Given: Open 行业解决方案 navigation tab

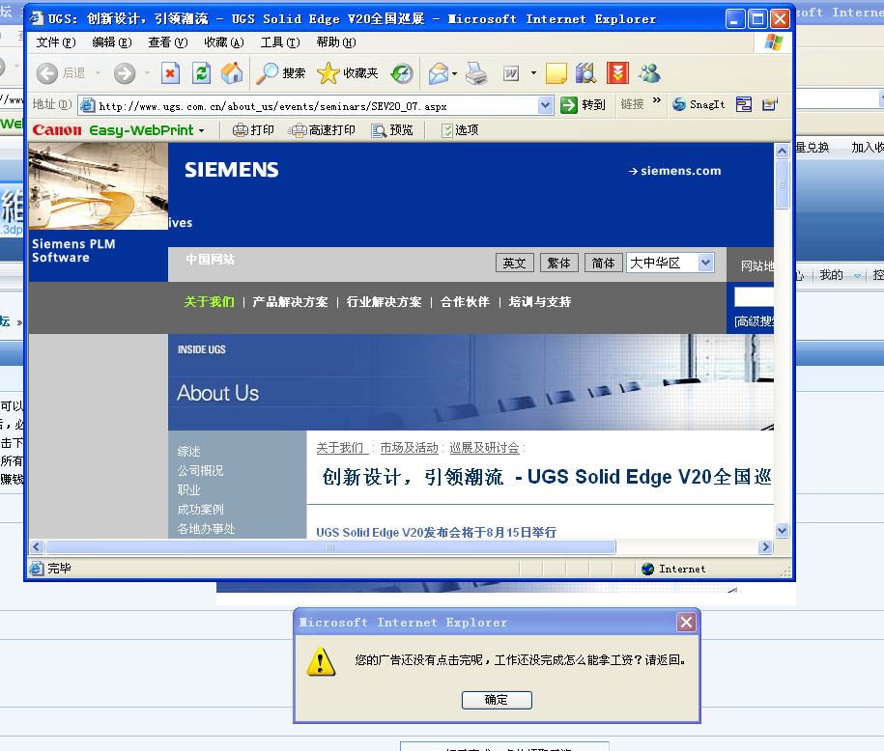Looking at the screenshot, I should click(384, 302).
